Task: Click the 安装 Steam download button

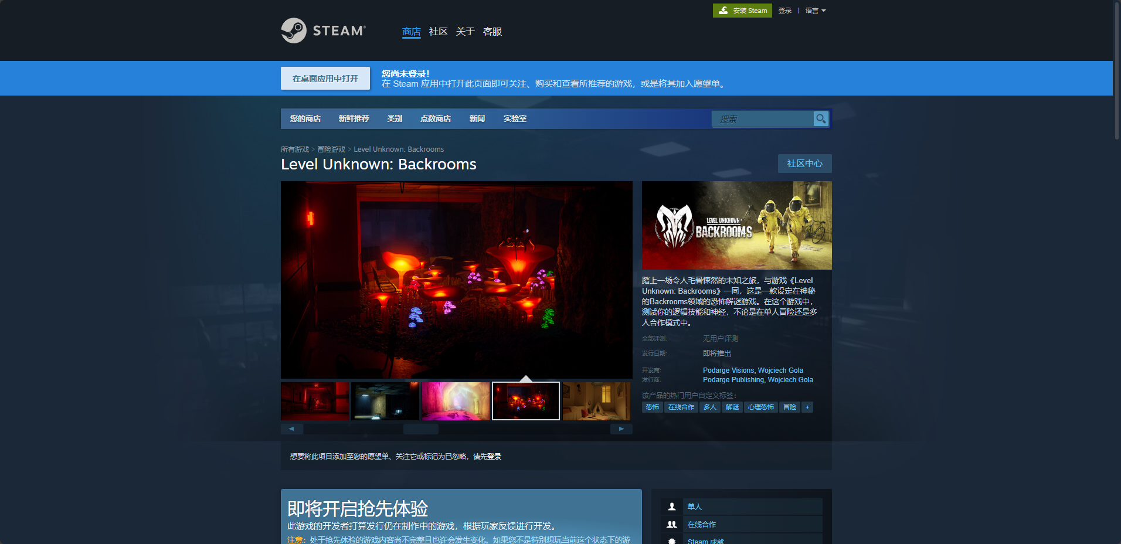Action: [742, 11]
